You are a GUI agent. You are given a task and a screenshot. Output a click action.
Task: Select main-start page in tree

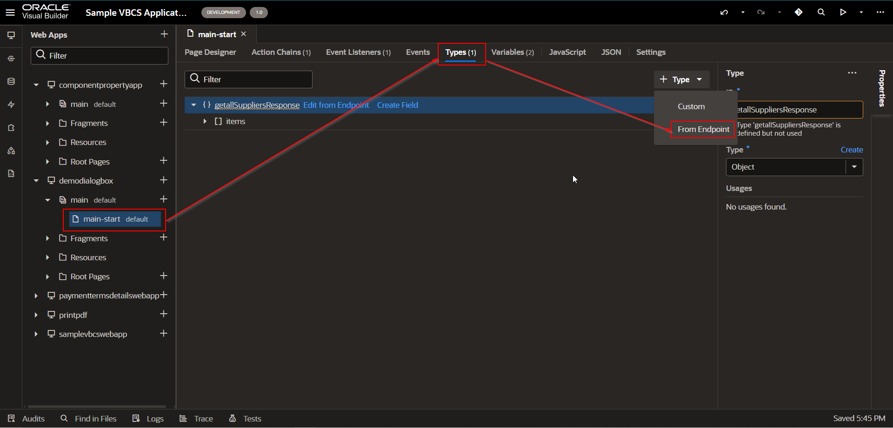coord(115,219)
